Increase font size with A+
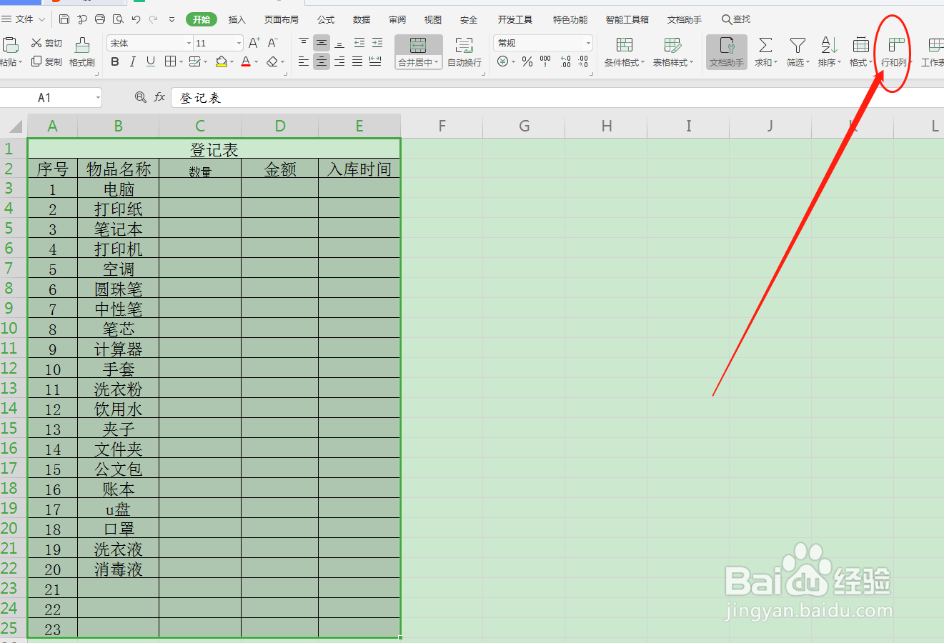The width and height of the screenshot is (944, 643). click(254, 44)
